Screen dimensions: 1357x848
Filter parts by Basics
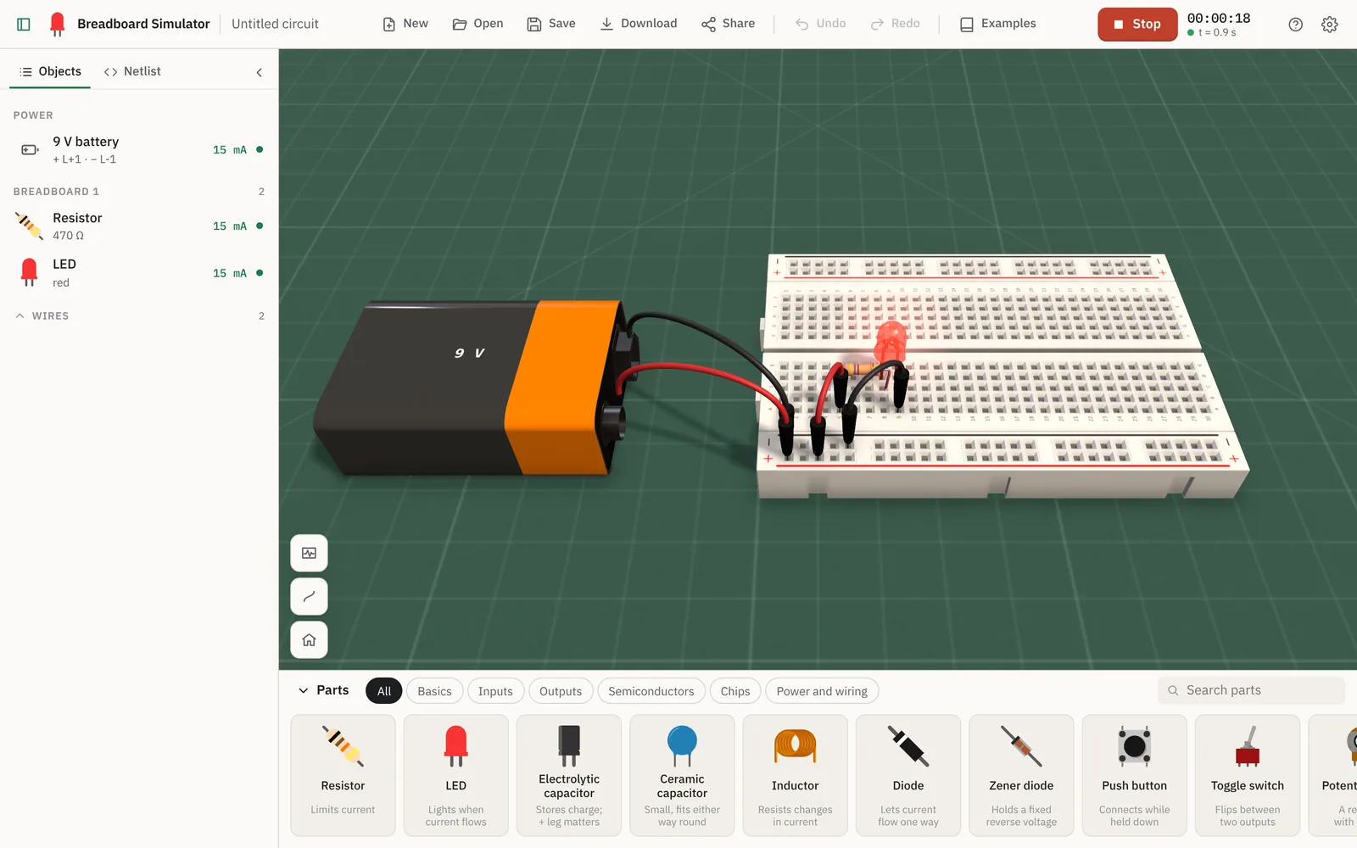point(434,691)
